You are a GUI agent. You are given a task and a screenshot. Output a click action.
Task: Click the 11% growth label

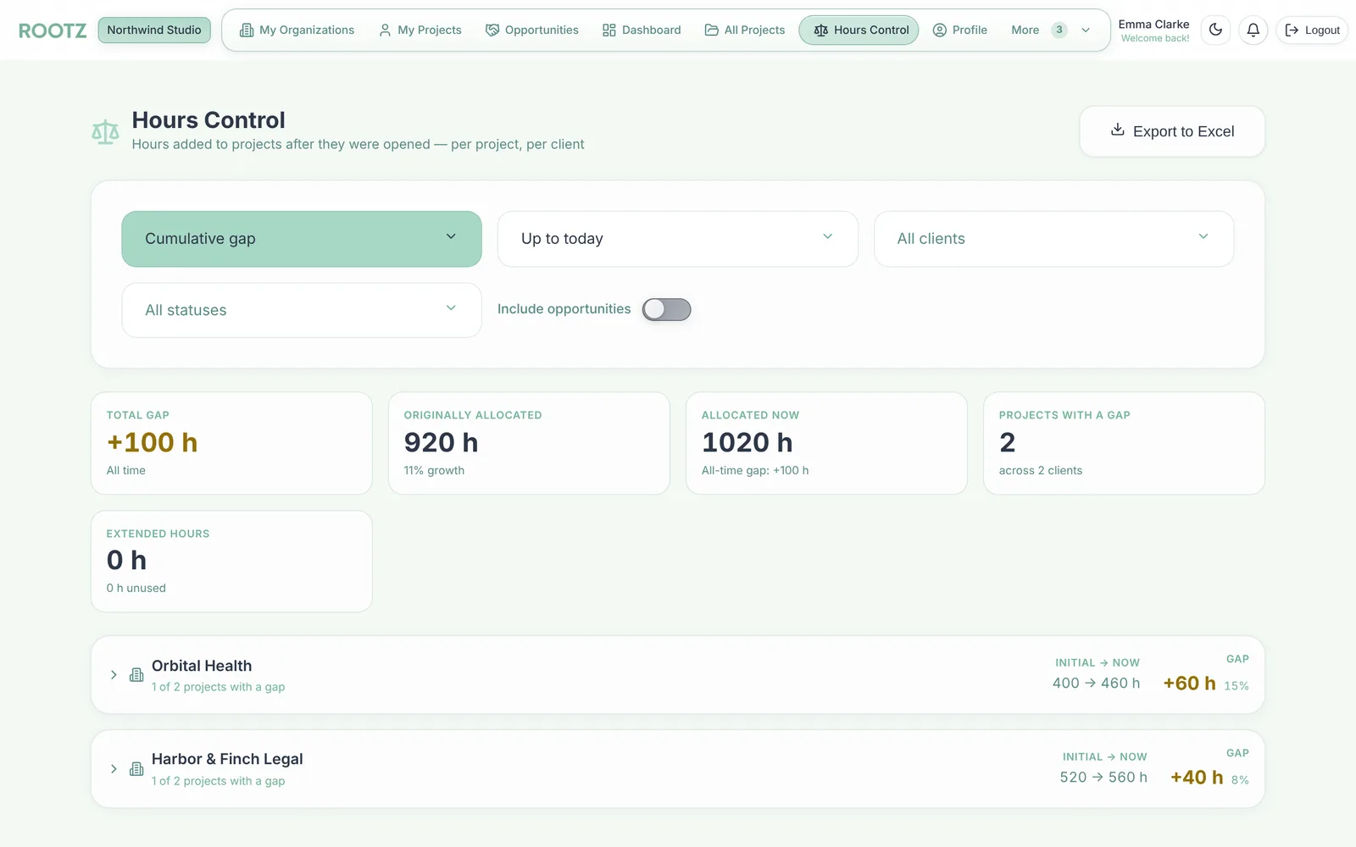click(x=434, y=470)
